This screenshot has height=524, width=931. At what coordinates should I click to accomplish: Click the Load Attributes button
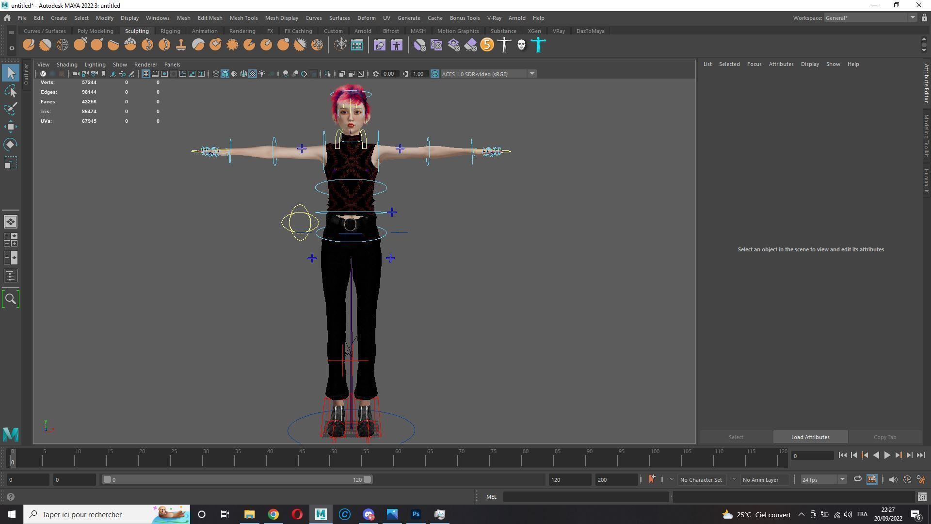(x=810, y=437)
